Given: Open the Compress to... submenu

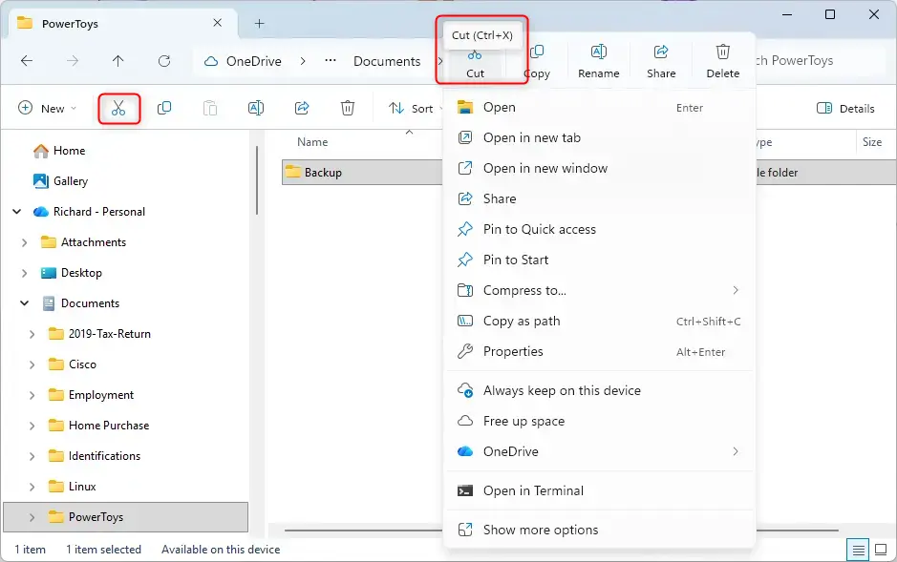Looking at the screenshot, I should tap(599, 291).
